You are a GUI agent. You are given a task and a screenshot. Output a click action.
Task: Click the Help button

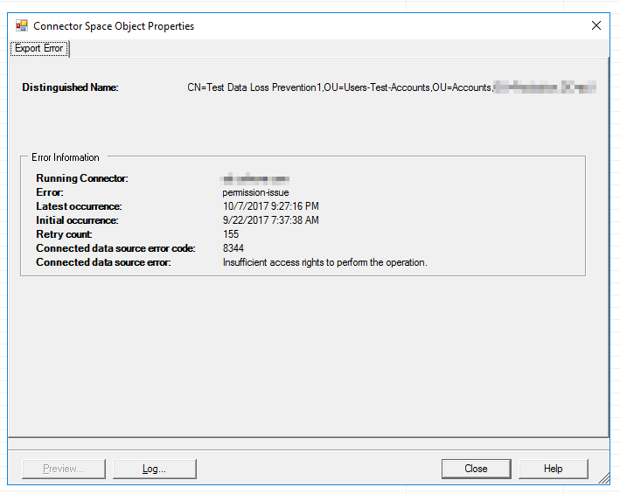(553, 469)
